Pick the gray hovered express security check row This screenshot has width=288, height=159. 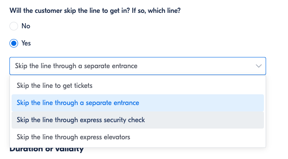(138, 120)
